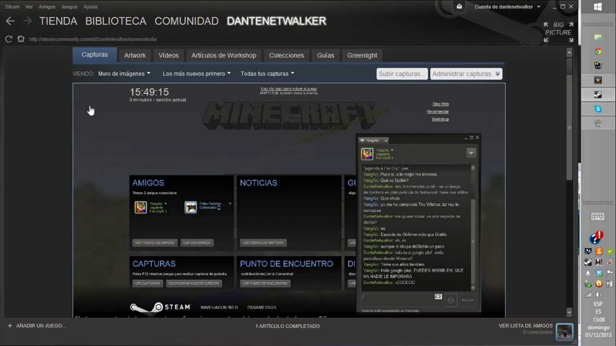The width and height of the screenshot is (616, 346).
Task: Click the taskbar icon directly above Steam
Action: (x=598, y=80)
